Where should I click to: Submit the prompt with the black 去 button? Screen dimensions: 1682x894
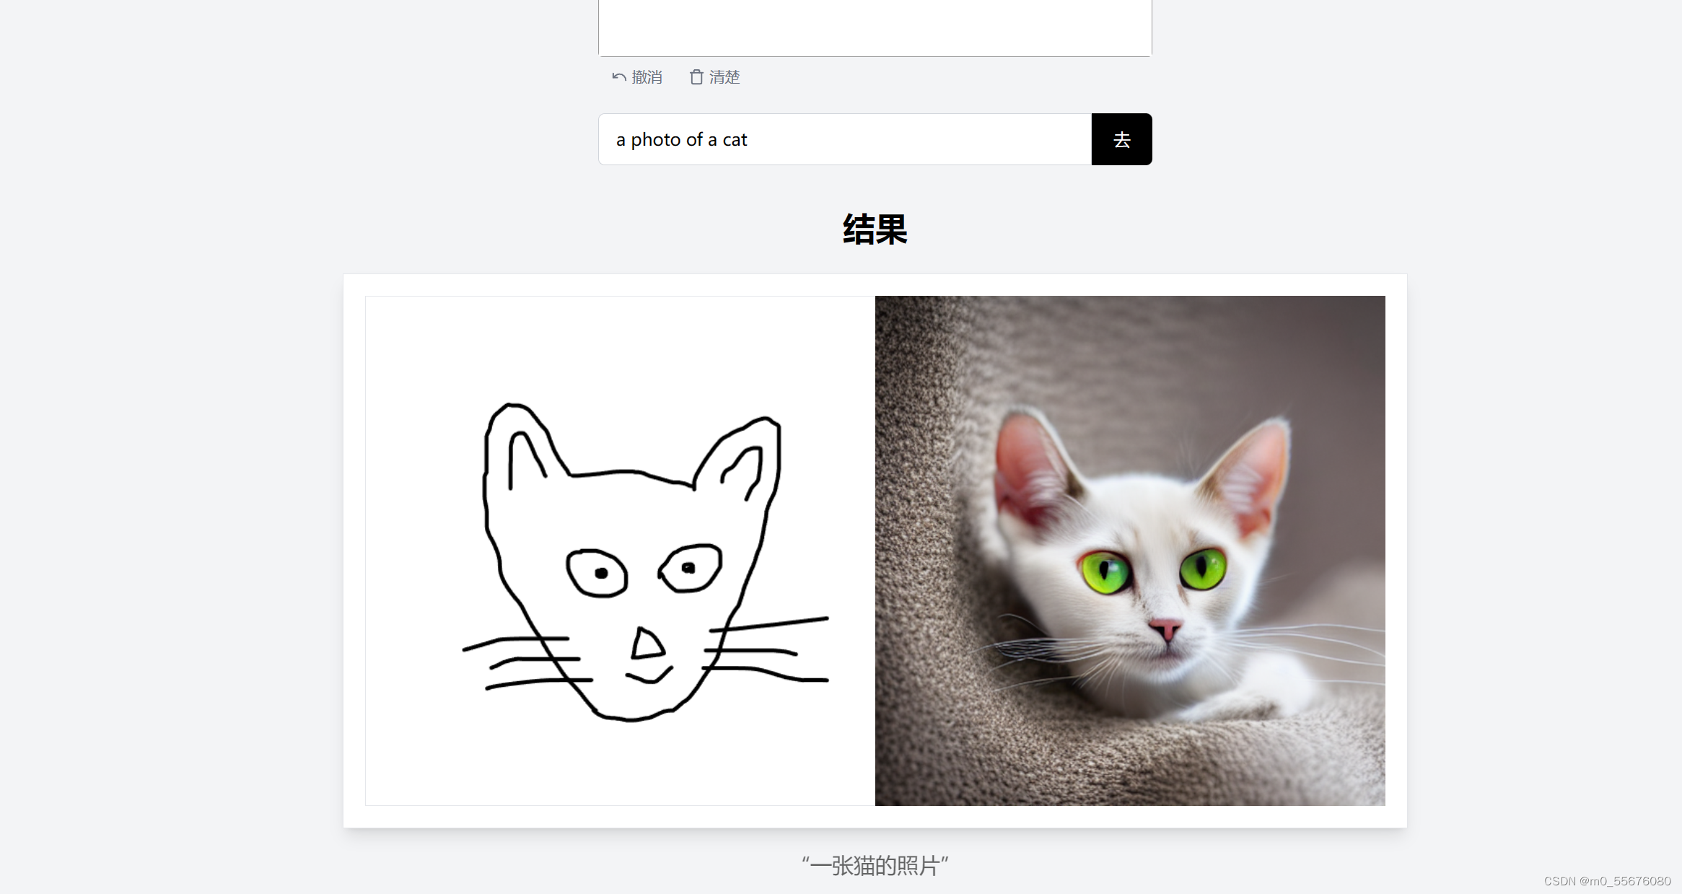click(x=1121, y=139)
